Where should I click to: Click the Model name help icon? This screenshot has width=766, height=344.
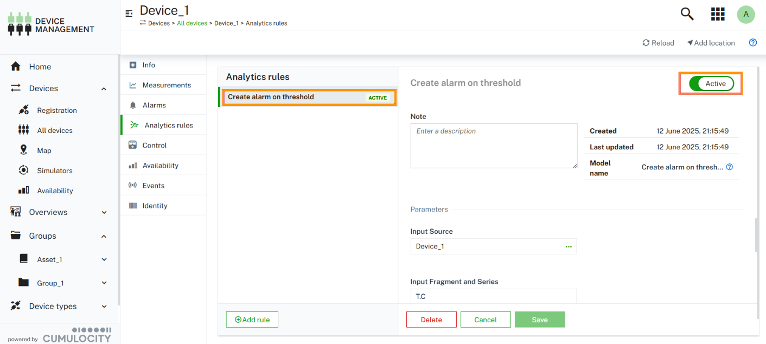click(x=730, y=167)
